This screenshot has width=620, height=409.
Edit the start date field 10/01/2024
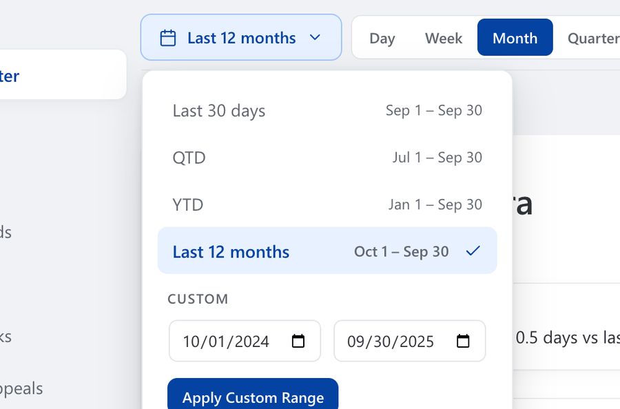point(245,341)
